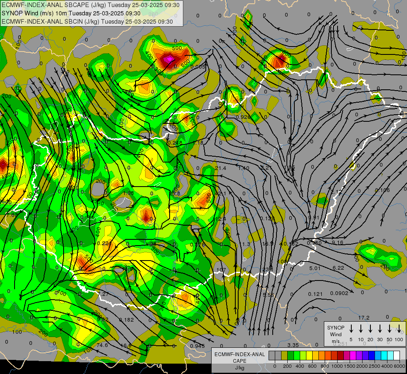The image size is (407, 374).
Task: Click the 0.106 value on map
Action: [x=382, y=190]
